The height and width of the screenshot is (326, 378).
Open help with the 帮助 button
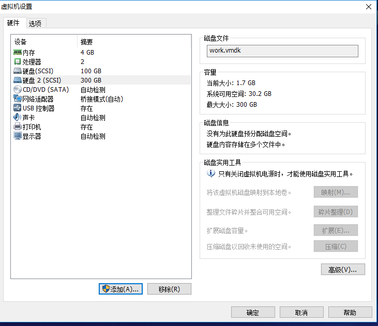350,312
